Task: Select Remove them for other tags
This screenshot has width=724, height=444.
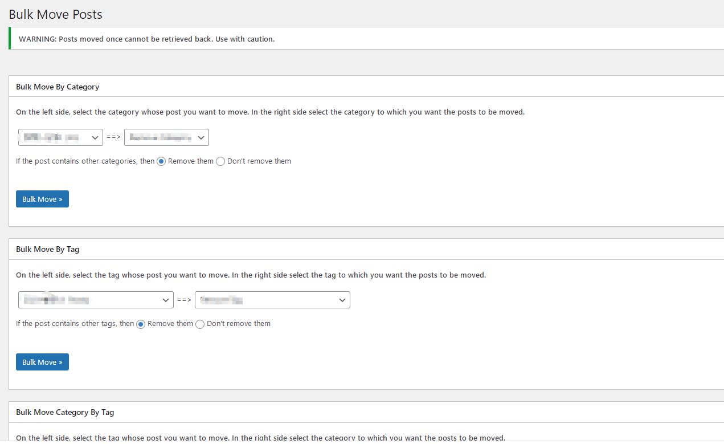Action: 141,324
